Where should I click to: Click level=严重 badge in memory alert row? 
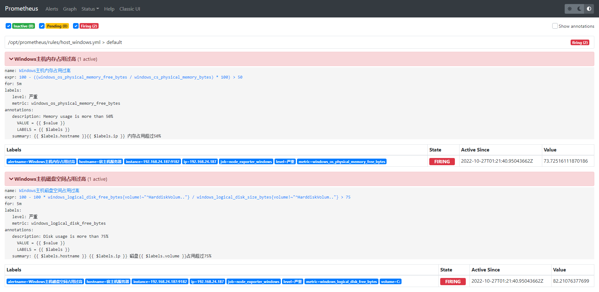[x=285, y=161]
